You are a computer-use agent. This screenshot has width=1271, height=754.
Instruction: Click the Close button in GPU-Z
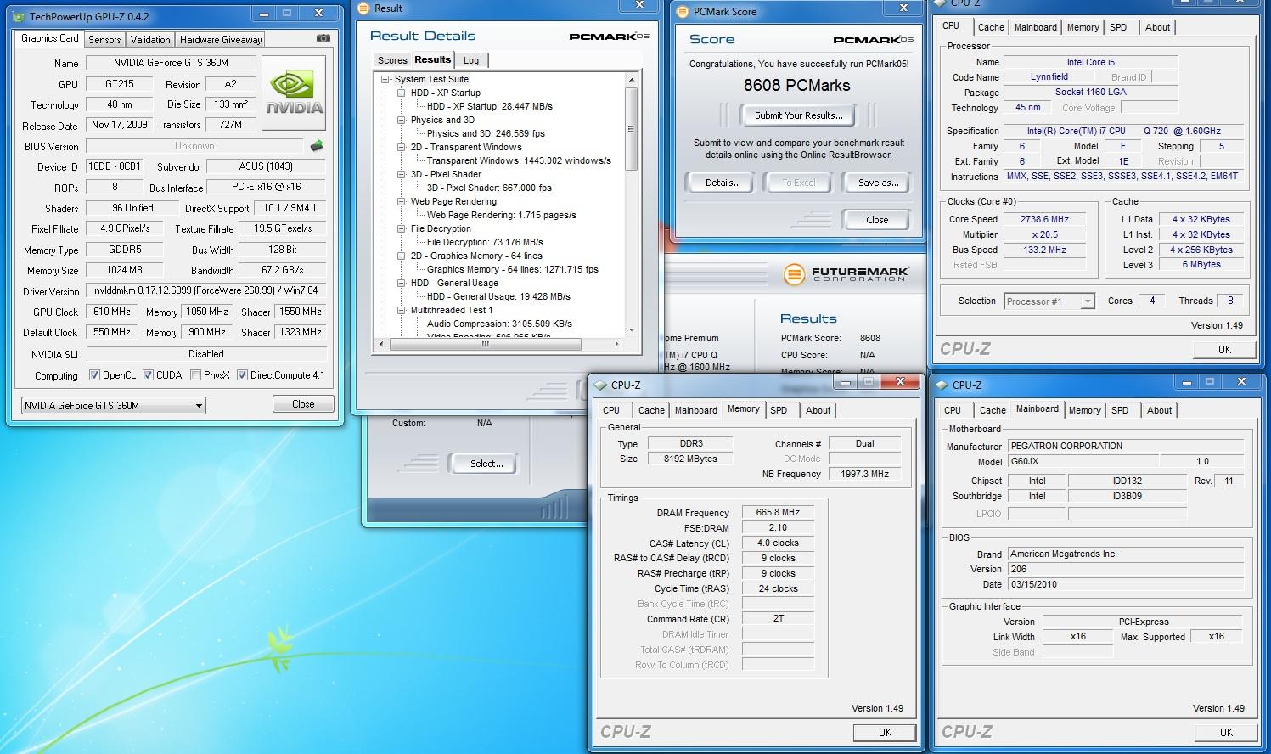303,404
